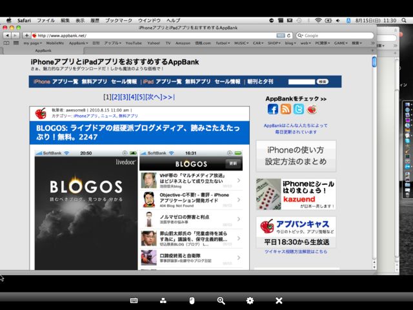Open the YouTube bookmark
The width and height of the screenshot is (413, 310).
pyautogui.click(x=134, y=43)
